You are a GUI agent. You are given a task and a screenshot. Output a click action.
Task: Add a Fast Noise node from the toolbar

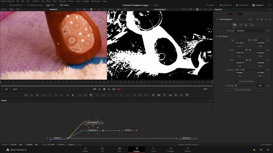point(32,95)
